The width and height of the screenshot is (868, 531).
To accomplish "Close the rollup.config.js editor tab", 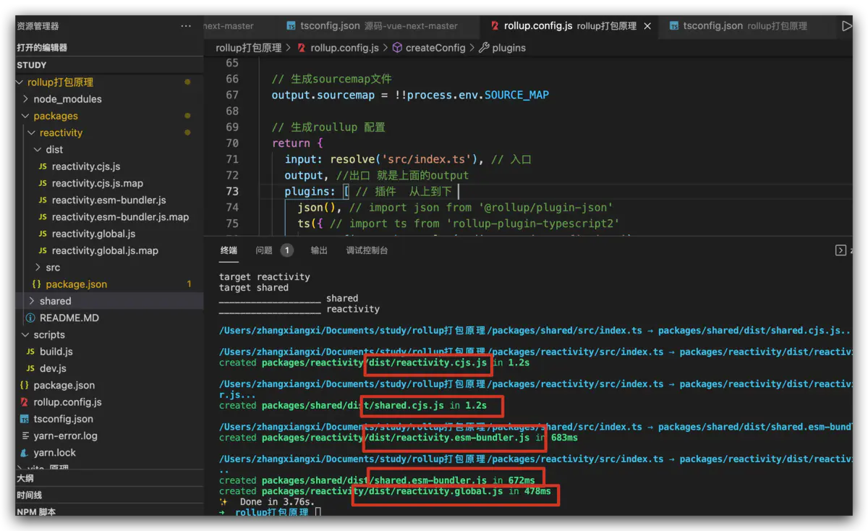I will point(647,26).
